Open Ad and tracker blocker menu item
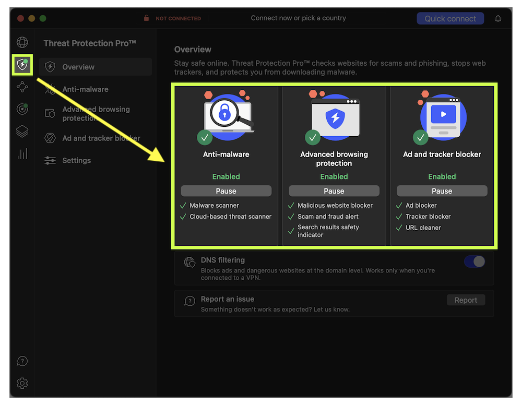The image size is (522, 405). pyautogui.click(x=95, y=138)
